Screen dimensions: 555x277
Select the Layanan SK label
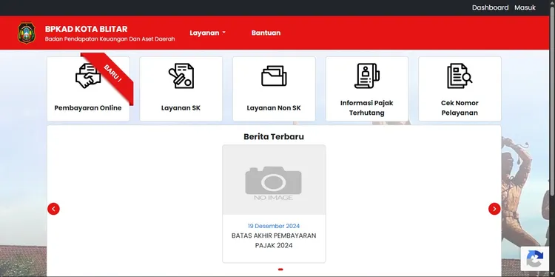pyautogui.click(x=181, y=108)
